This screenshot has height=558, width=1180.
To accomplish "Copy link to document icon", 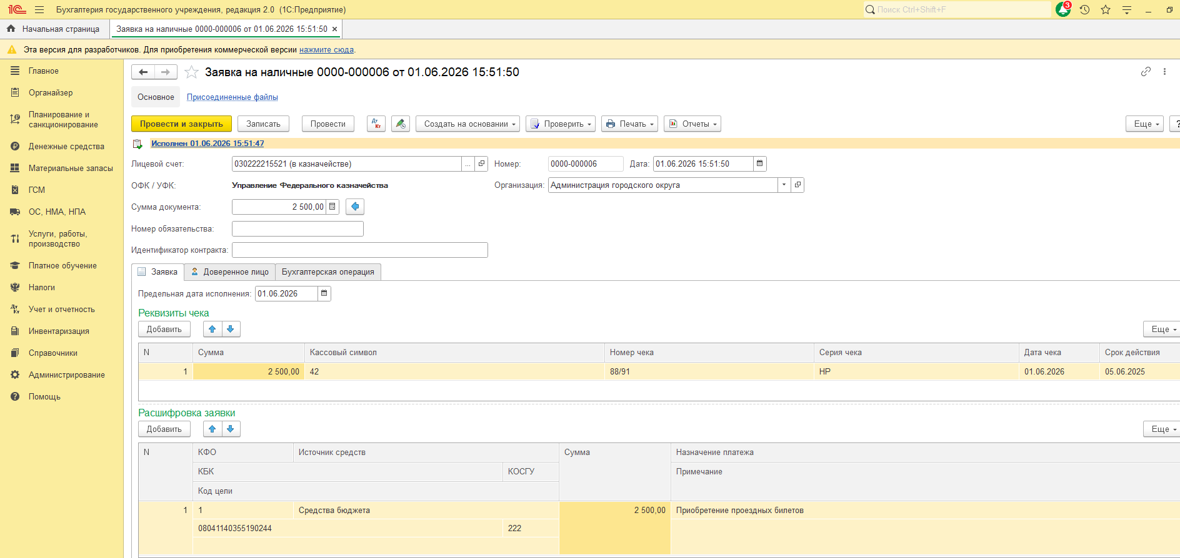I will pyautogui.click(x=1146, y=72).
